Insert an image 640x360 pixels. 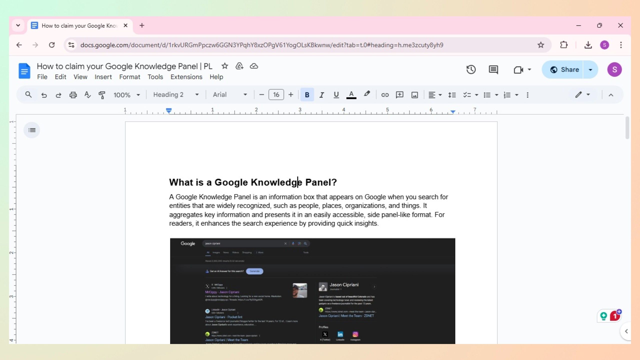(415, 95)
